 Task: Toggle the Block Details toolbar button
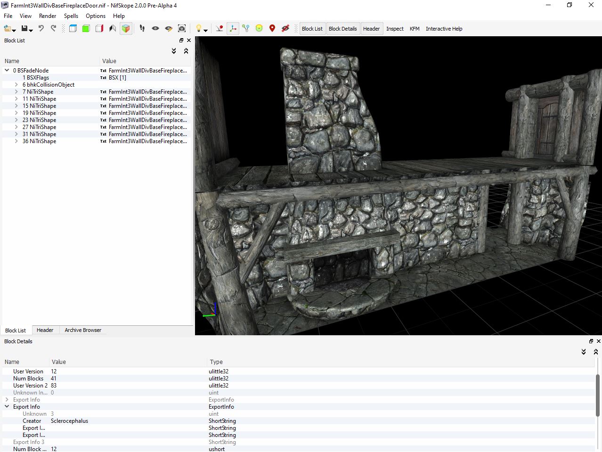pos(343,29)
